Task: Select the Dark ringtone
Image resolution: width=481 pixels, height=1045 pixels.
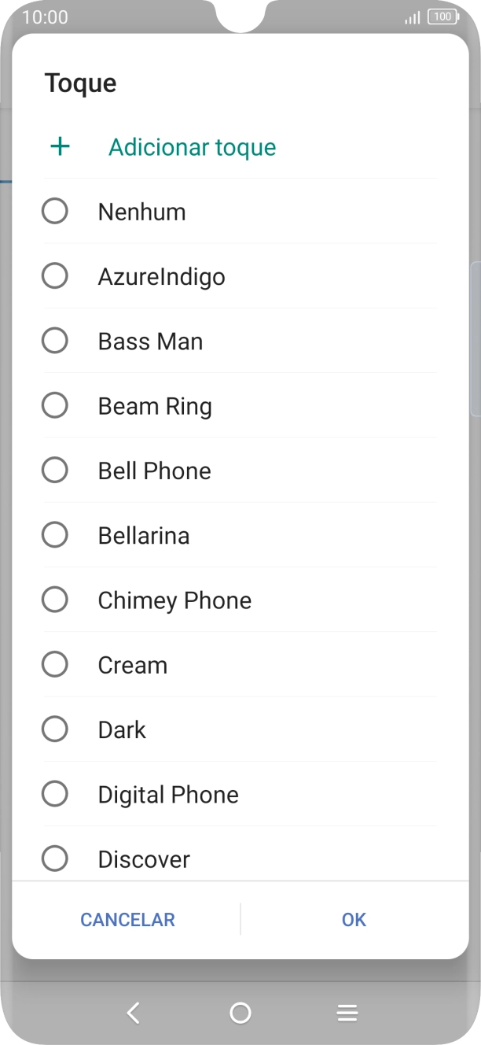Action: (x=55, y=729)
